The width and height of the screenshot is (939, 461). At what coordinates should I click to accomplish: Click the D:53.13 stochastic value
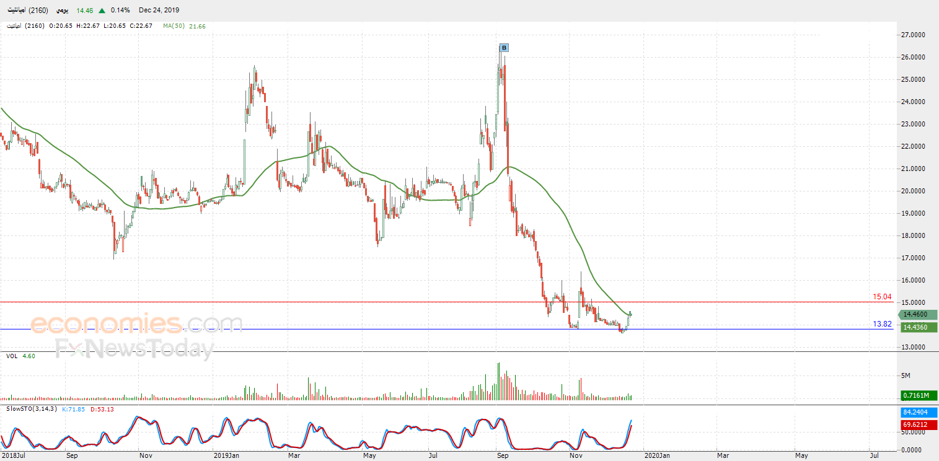[102, 410]
